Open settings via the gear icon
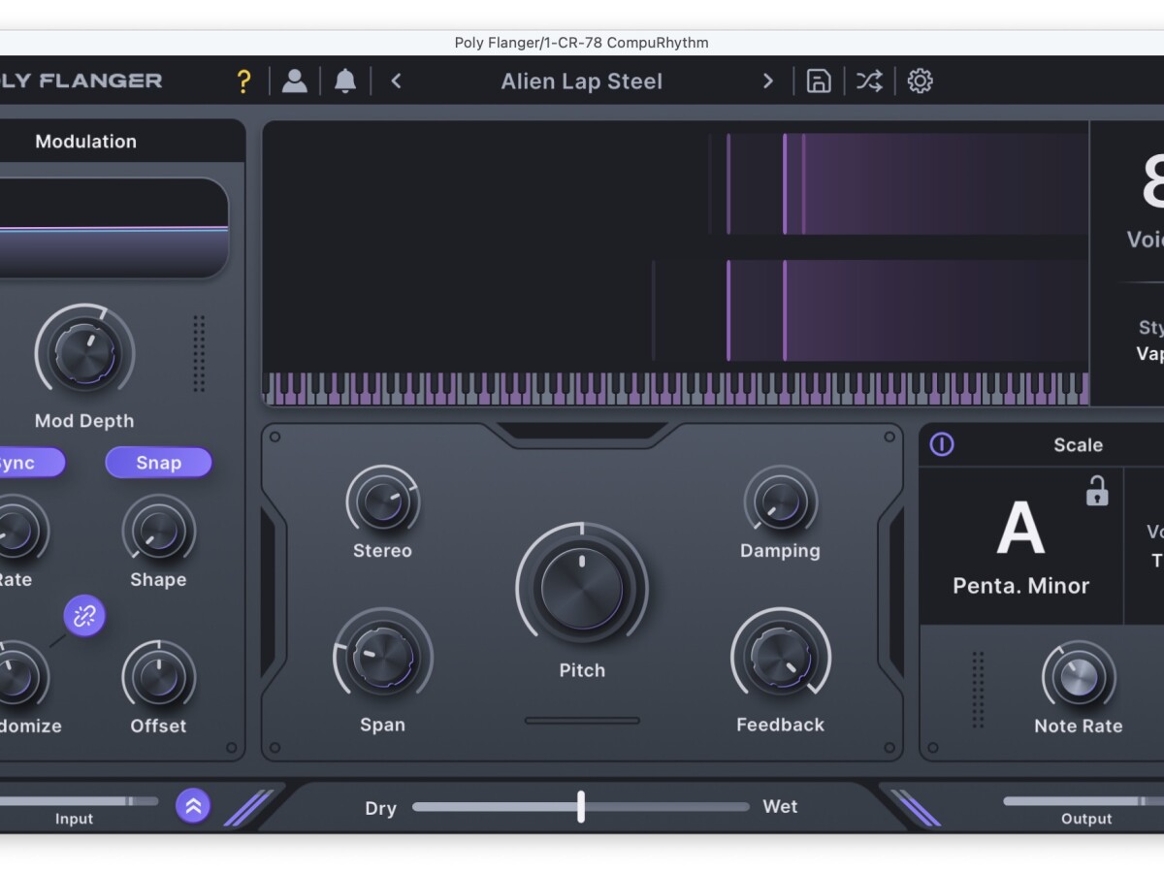The height and width of the screenshot is (873, 1164). [x=920, y=81]
